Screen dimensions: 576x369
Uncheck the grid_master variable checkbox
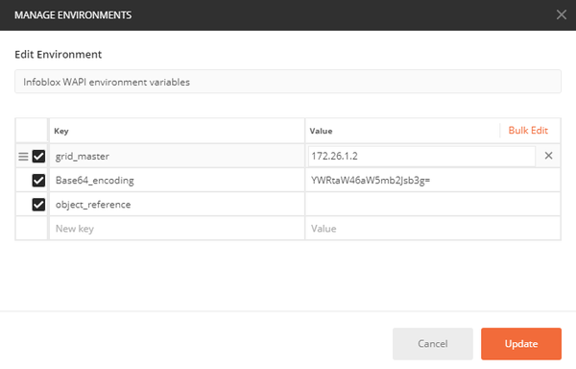point(38,157)
